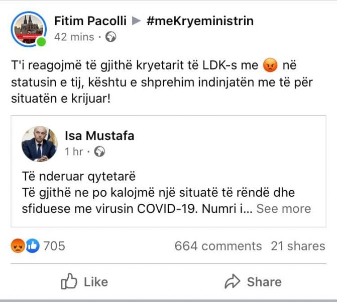Open the 21 shares list
The image size is (337, 302).
[x=298, y=246]
